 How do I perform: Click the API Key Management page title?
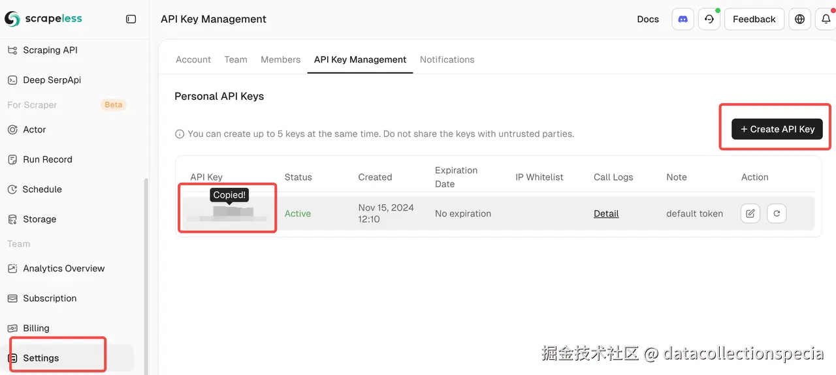(x=214, y=19)
